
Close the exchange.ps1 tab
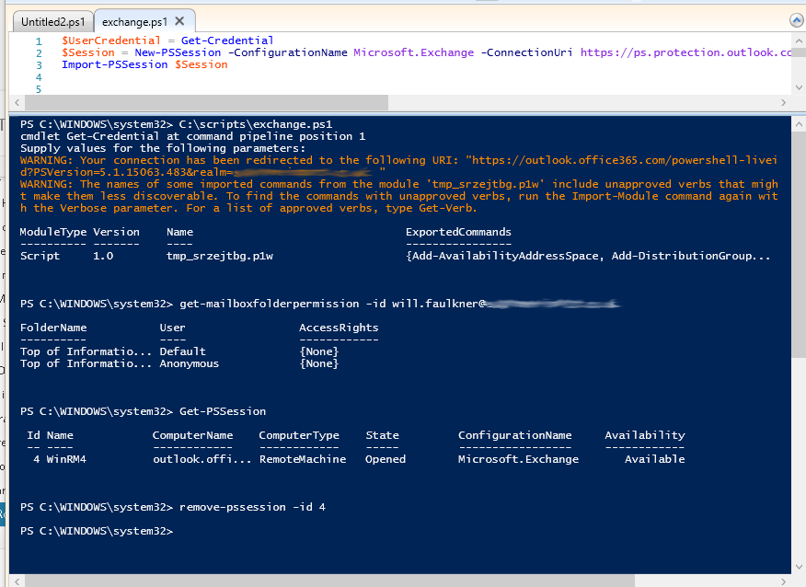[x=178, y=21]
